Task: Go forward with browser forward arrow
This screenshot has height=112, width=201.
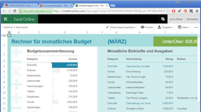Action: 9,11
